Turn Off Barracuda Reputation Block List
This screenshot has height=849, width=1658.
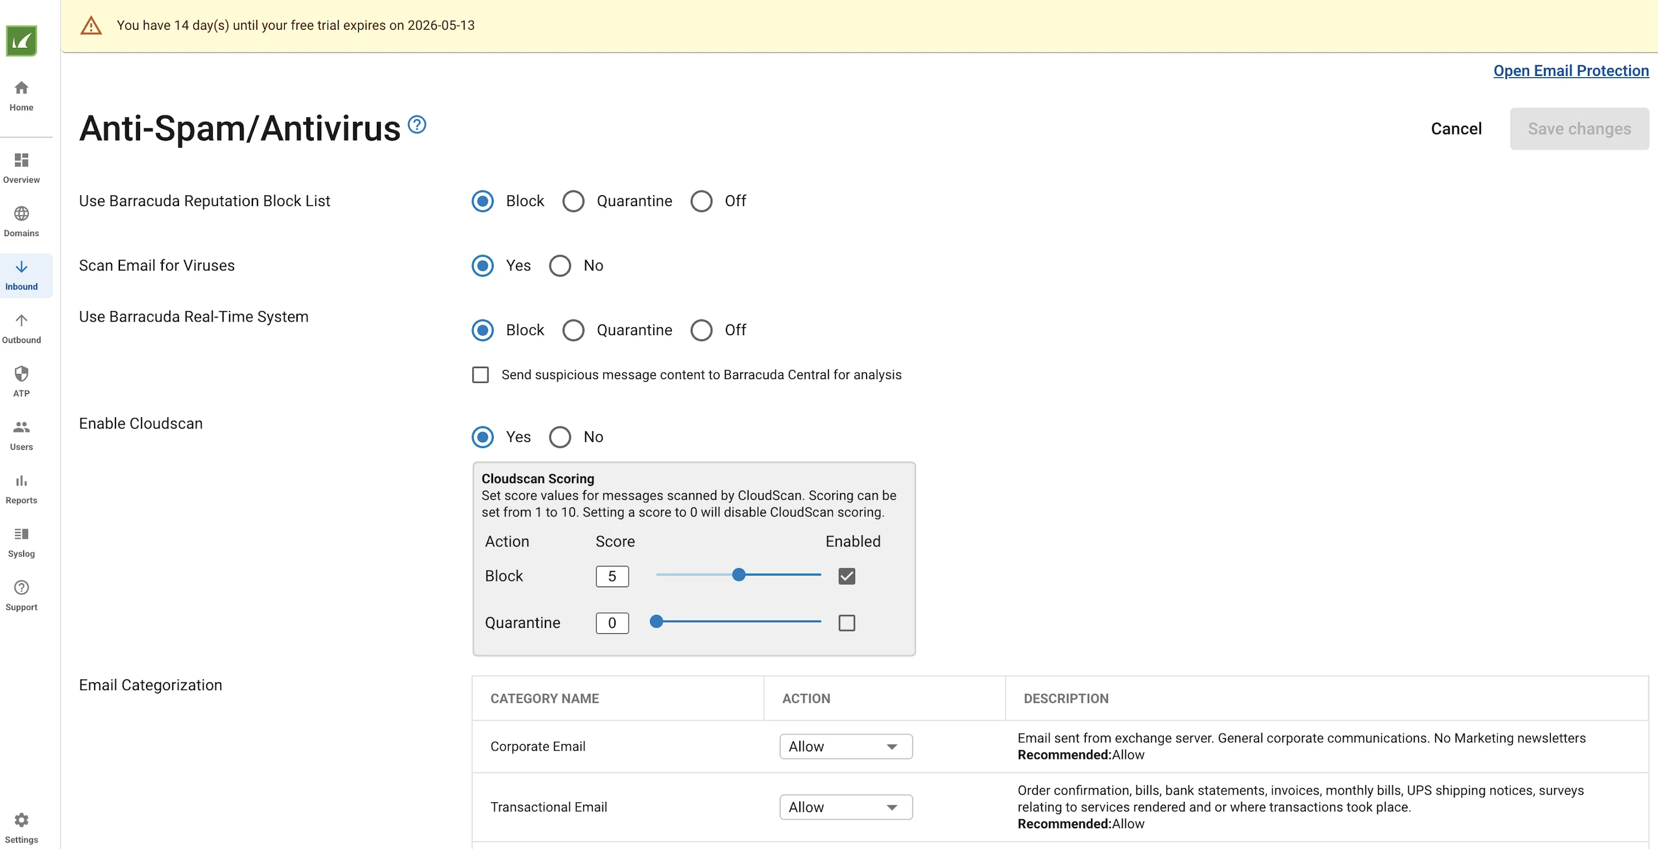coord(701,202)
